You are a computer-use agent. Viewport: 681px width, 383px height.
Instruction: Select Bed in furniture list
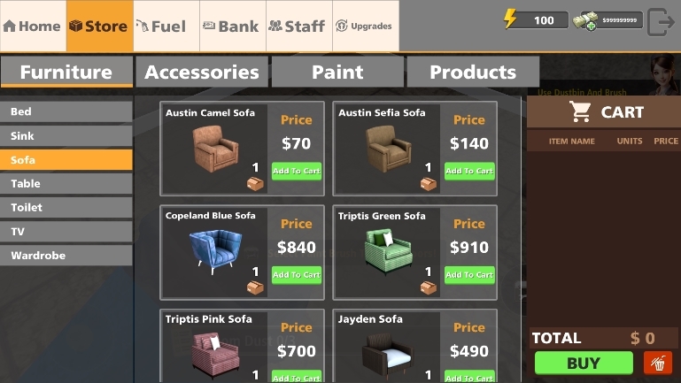coord(66,111)
